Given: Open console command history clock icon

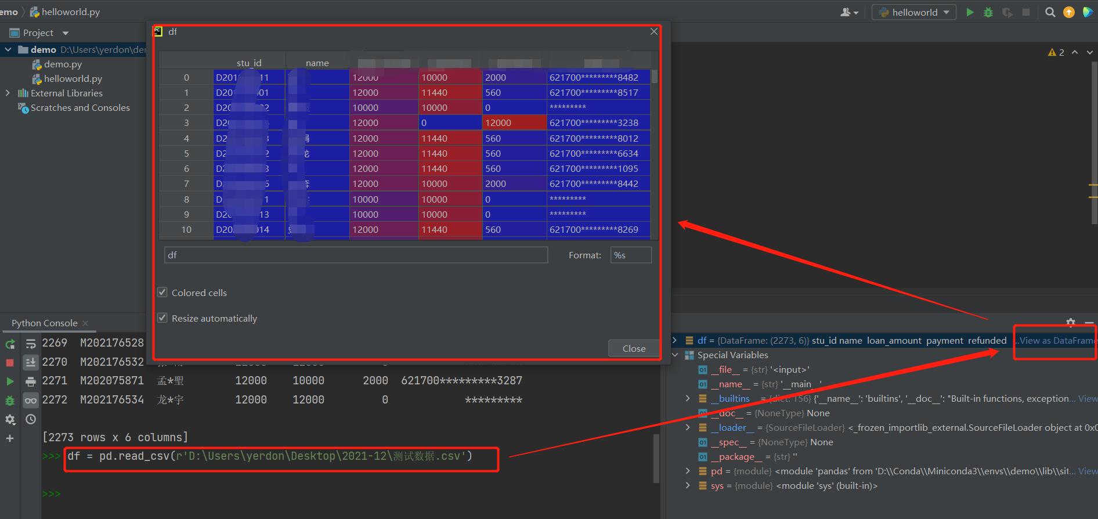Looking at the screenshot, I should click(31, 419).
